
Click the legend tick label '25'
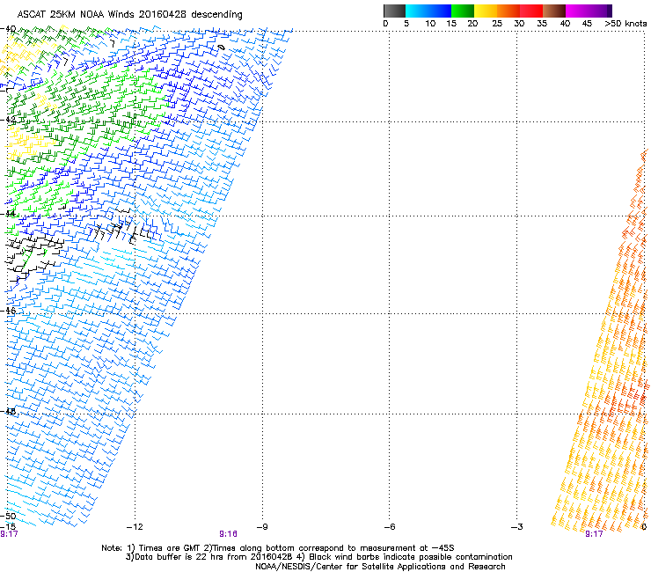[x=497, y=24]
